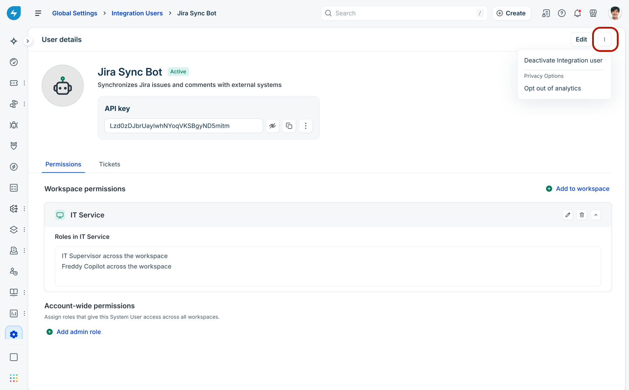
Task: Click 'IT Supervisor across the workspace' role
Action: pos(115,256)
